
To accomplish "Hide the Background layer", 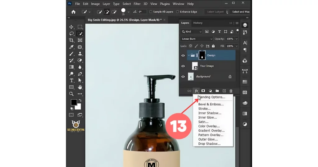I will click(183, 77).
